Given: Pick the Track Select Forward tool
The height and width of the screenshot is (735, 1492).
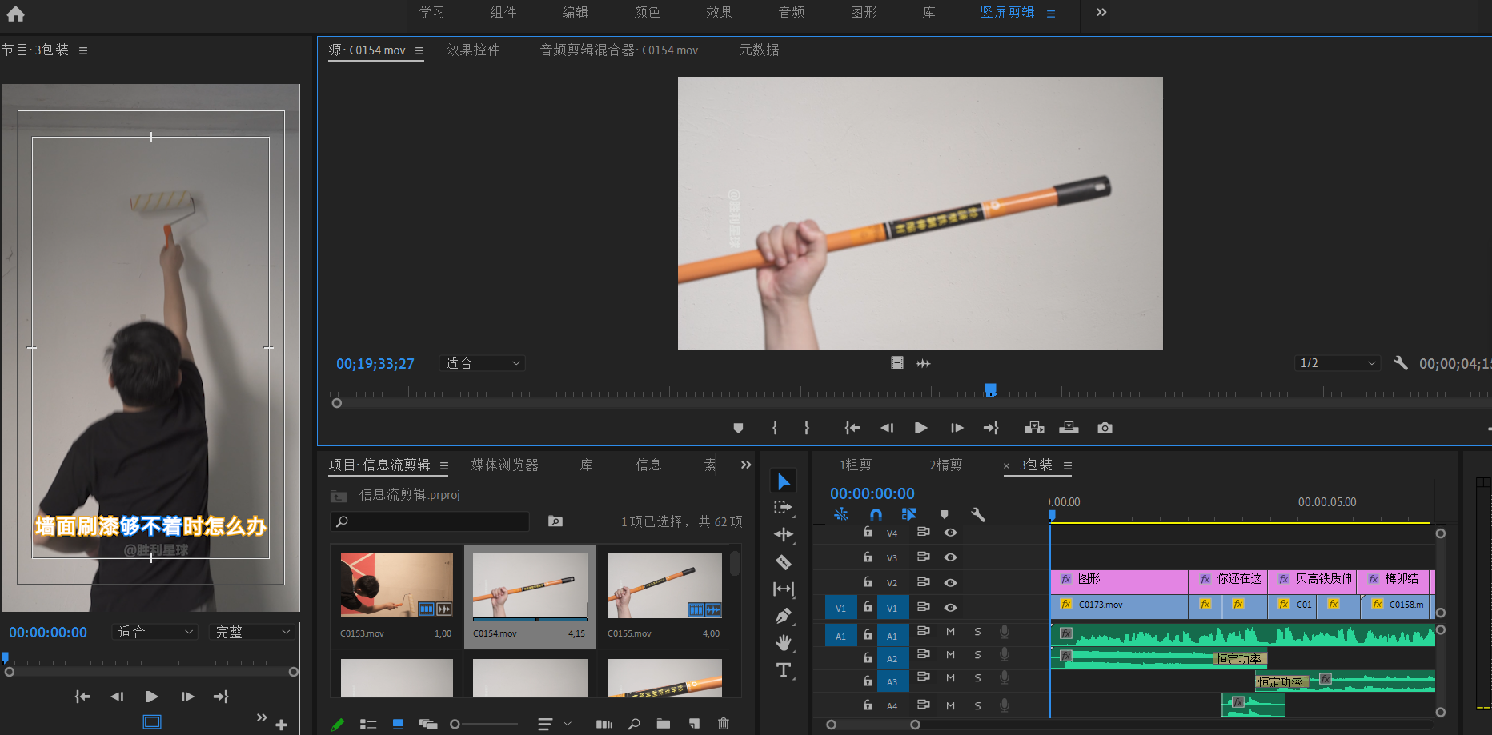Looking at the screenshot, I should coord(784,508).
